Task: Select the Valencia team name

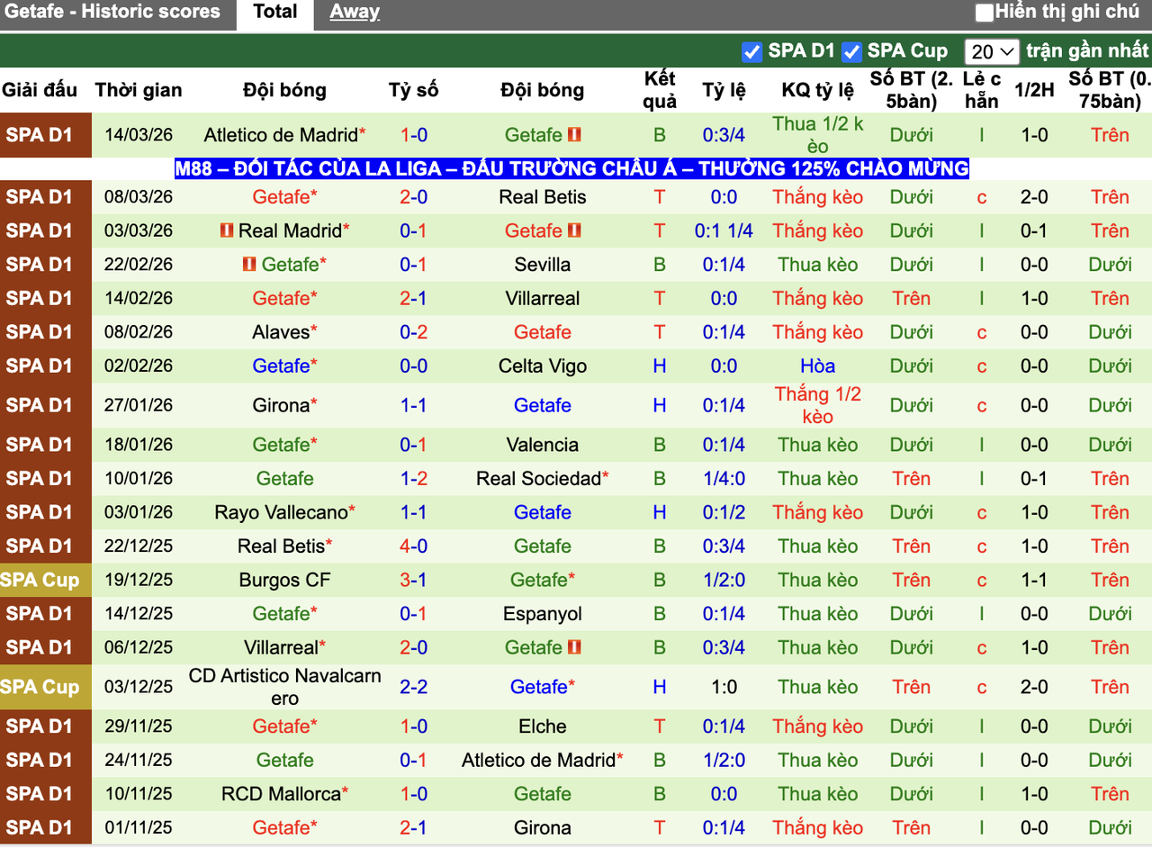Action: point(543,445)
